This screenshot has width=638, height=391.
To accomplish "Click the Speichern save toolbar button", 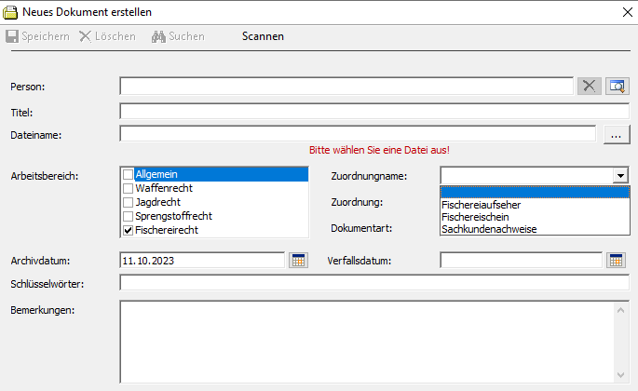I will pos(37,36).
